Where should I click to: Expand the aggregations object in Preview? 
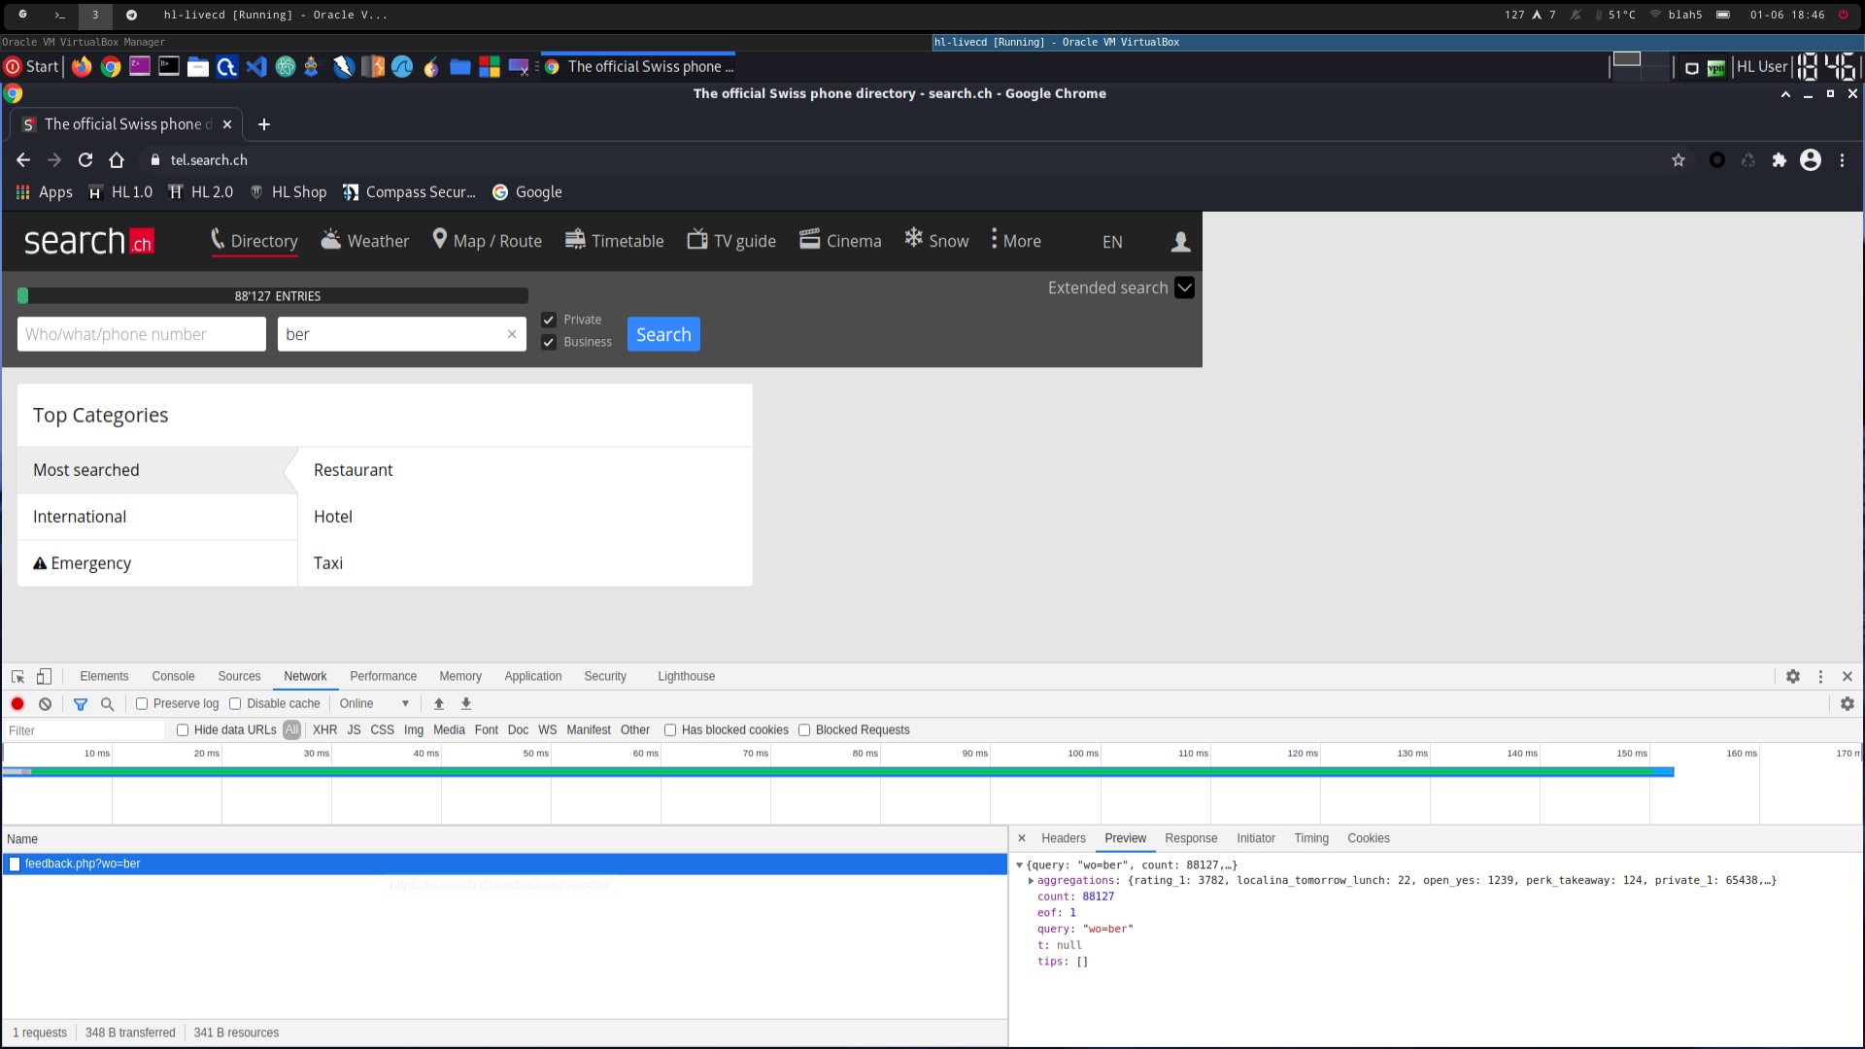click(1031, 881)
